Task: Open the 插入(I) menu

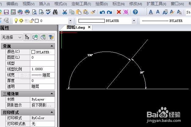Action: (44, 4)
